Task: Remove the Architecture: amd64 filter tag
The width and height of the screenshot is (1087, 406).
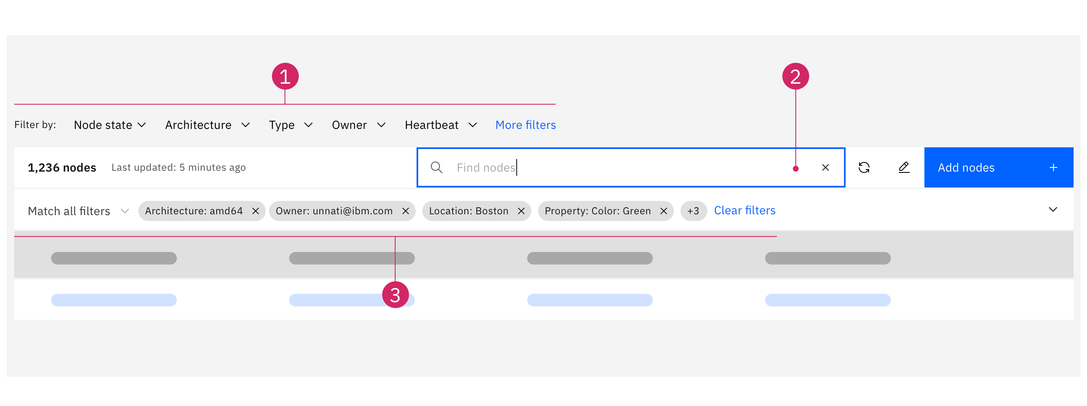Action: (x=255, y=211)
